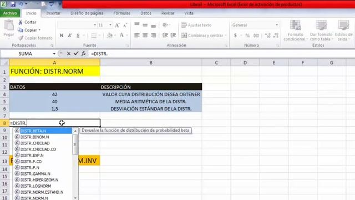Click the Insert Function fx button
The width and height of the screenshot is (355, 200).
coord(84,53)
